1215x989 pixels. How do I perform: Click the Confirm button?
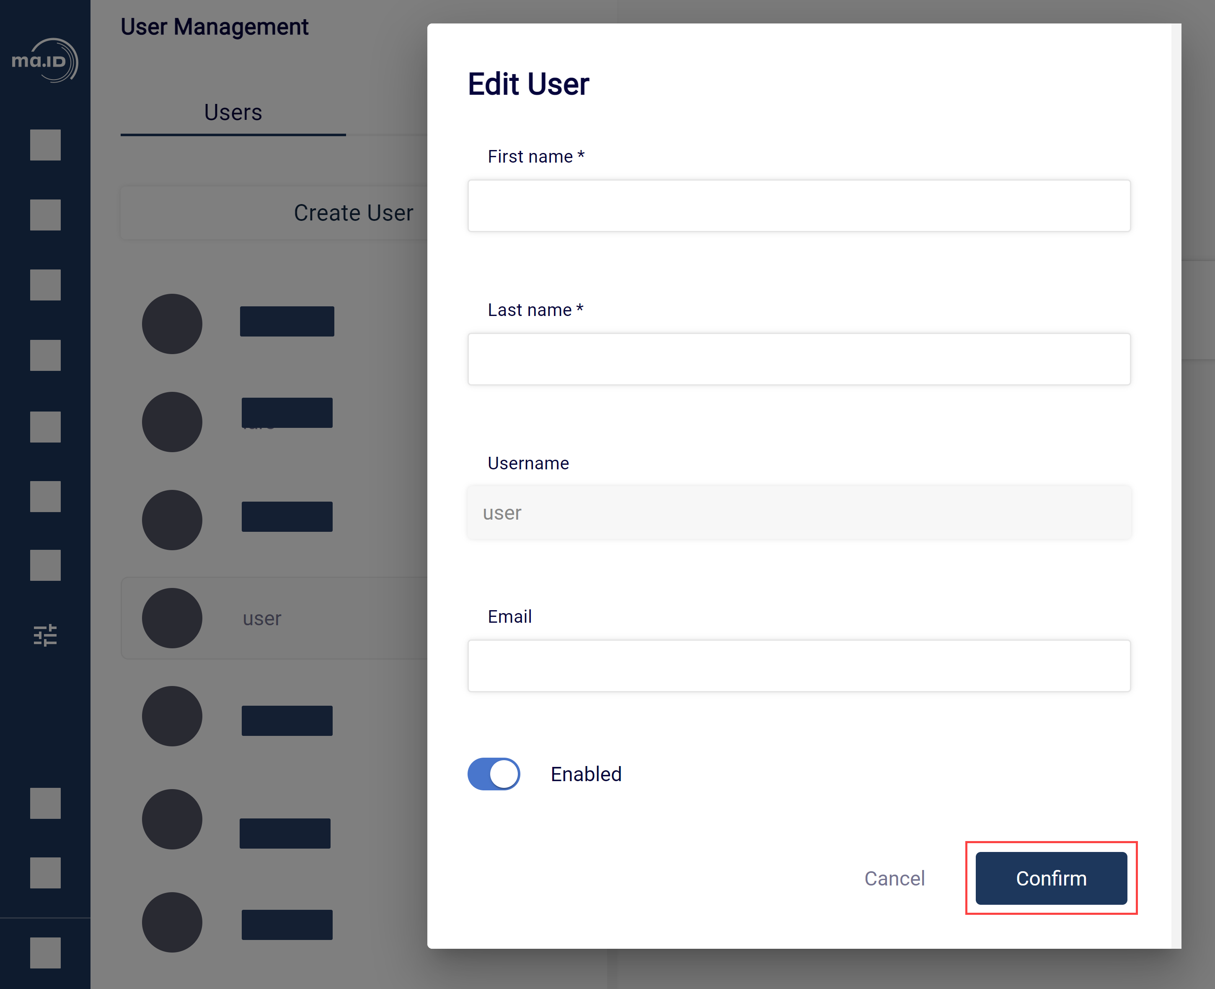point(1051,878)
